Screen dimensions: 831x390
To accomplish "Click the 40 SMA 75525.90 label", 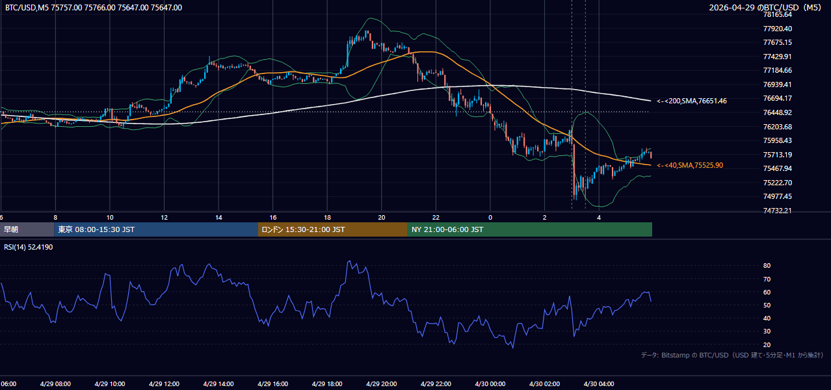I will [x=689, y=166].
